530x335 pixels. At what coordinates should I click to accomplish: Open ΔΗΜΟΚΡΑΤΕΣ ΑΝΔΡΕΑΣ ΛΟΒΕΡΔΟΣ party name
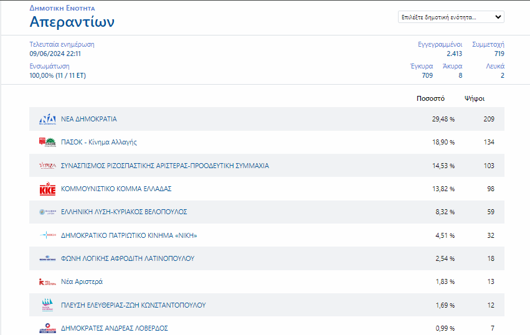tap(114, 328)
